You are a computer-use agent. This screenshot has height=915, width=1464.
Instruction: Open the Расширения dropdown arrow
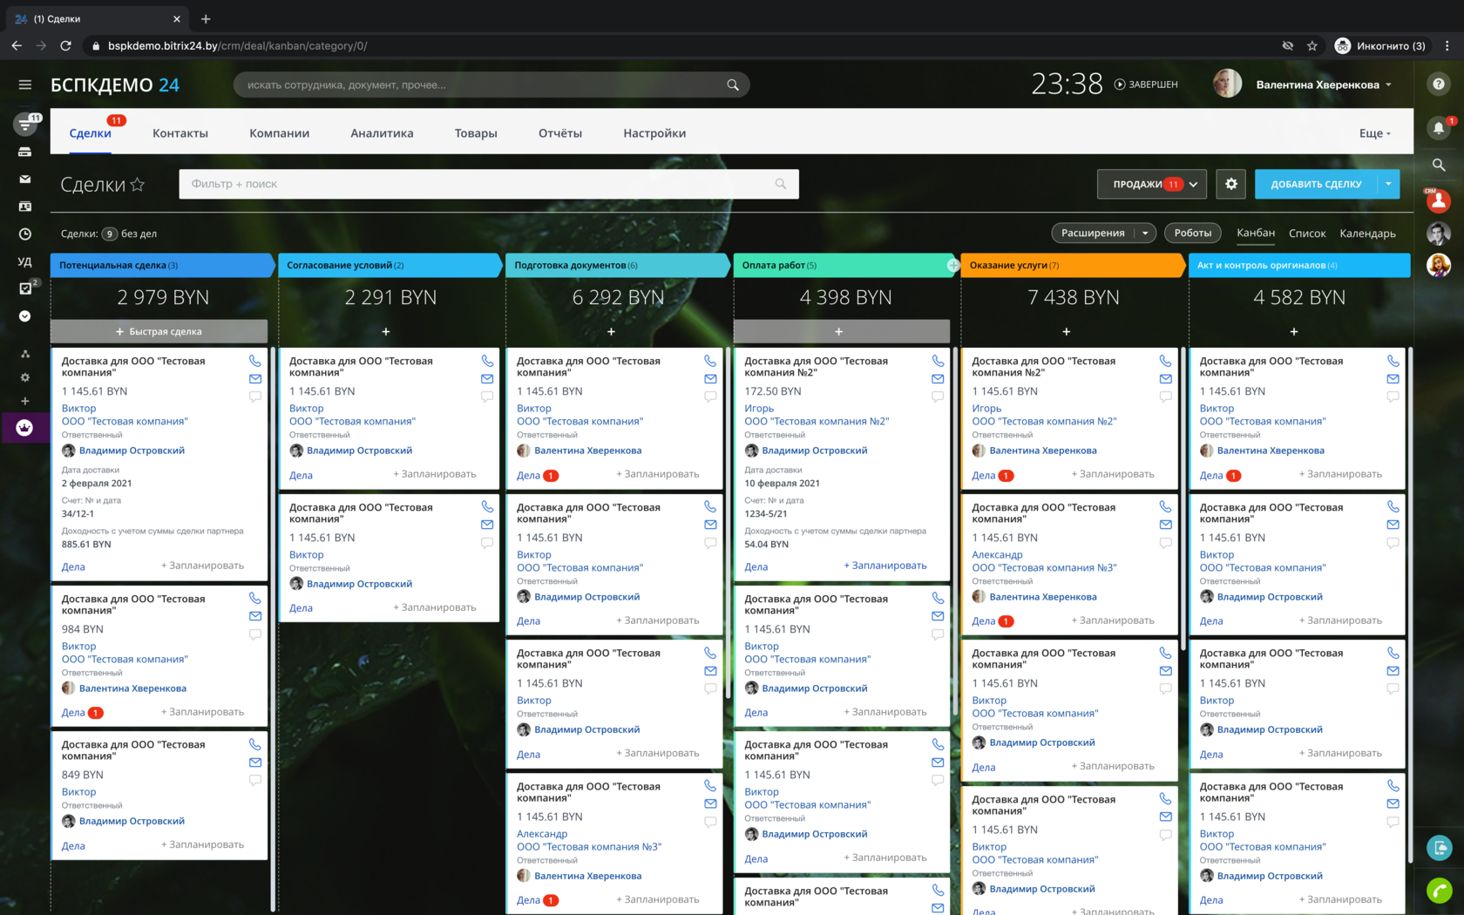pyautogui.click(x=1145, y=233)
